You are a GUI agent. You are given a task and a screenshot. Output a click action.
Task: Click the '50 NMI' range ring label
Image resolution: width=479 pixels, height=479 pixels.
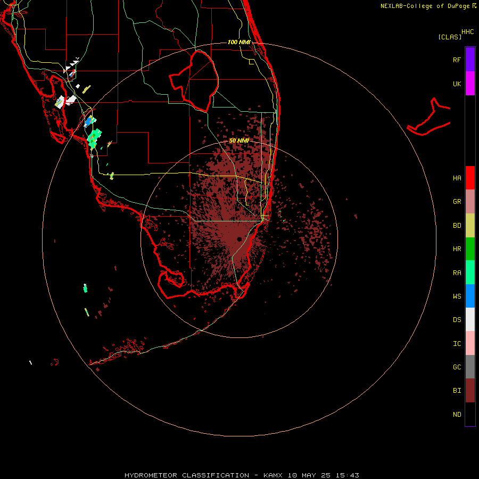(x=239, y=141)
